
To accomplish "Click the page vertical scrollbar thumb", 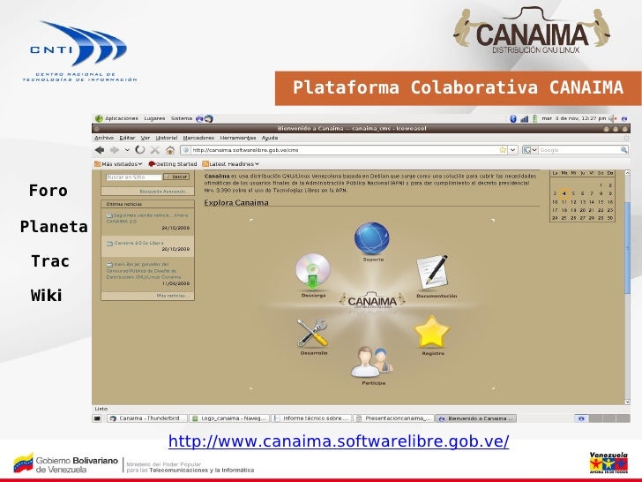I will coord(627,247).
